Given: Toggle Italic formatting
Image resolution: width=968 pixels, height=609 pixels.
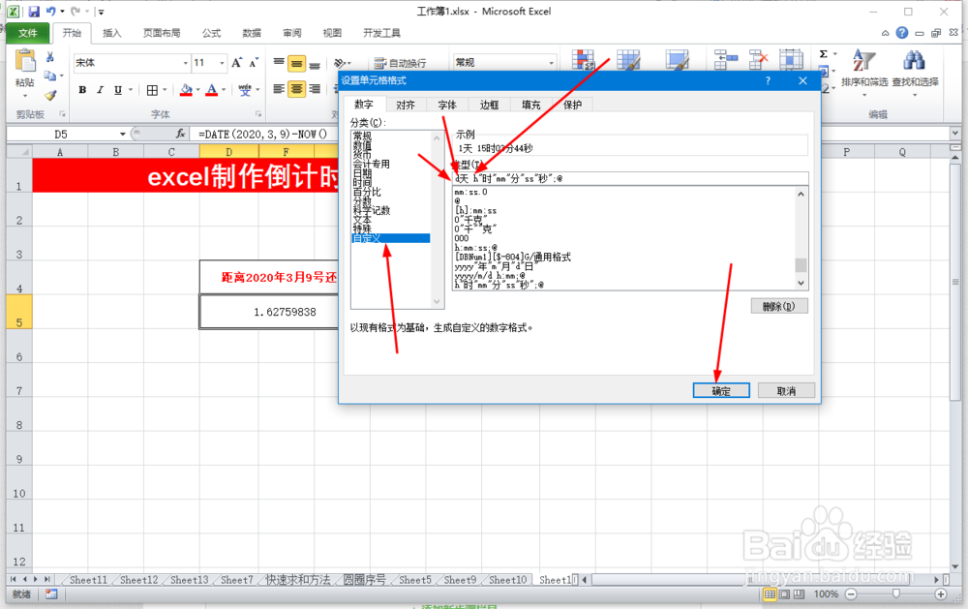Looking at the screenshot, I should click(100, 90).
